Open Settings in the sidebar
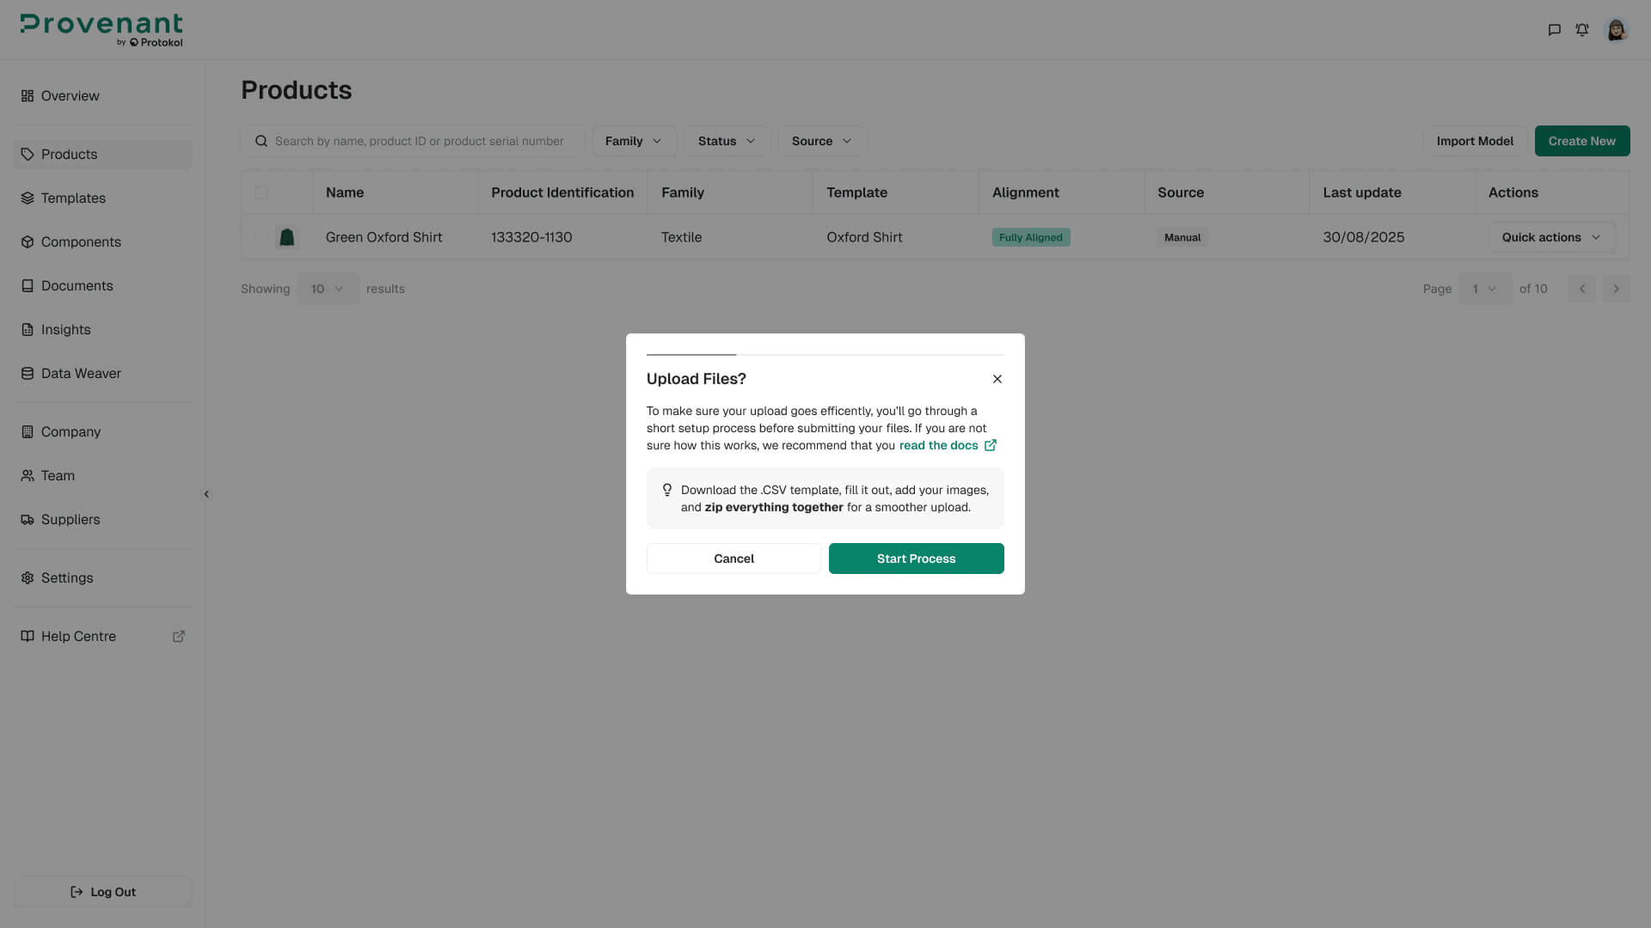 (103, 578)
